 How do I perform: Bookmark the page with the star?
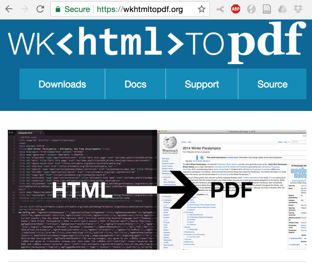point(201,9)
